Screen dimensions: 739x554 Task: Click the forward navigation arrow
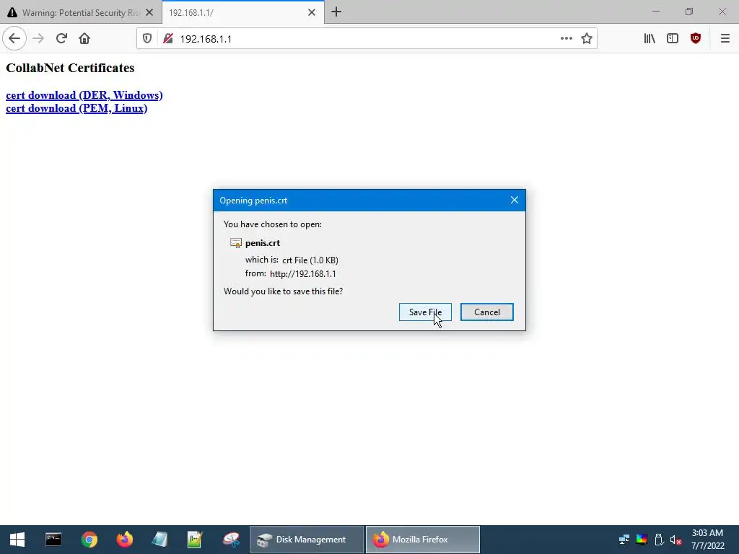[38, 39]
